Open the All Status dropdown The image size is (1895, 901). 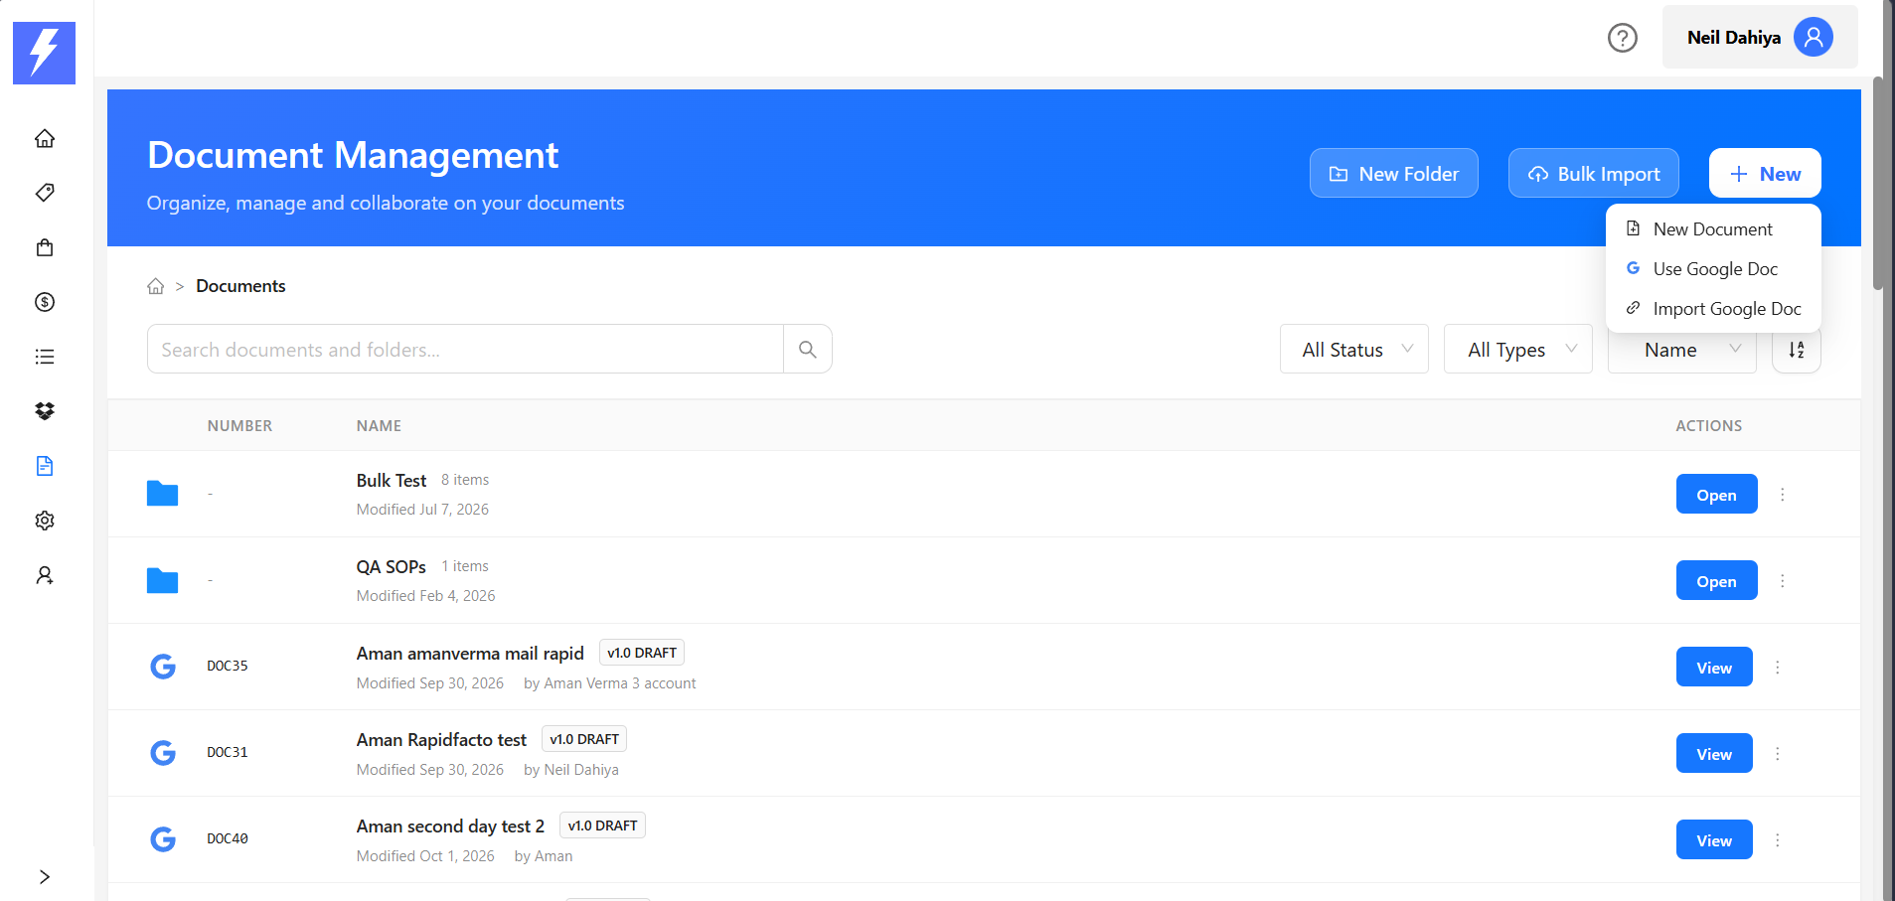[x=1354, y=349]
